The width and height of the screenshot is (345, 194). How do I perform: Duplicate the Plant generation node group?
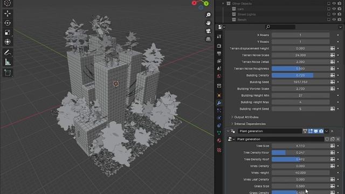(x=333, y=139)
